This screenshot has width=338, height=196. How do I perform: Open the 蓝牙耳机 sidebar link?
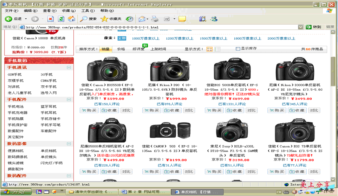pyautogui.click(x=48, y=106)
